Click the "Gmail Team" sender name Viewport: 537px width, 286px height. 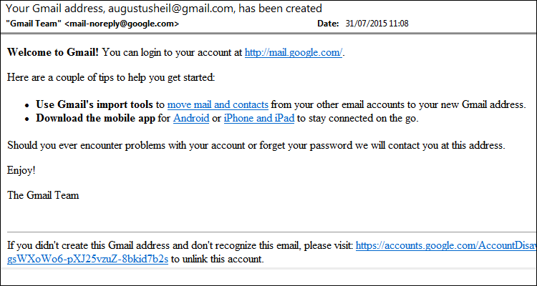pos(34,24)
